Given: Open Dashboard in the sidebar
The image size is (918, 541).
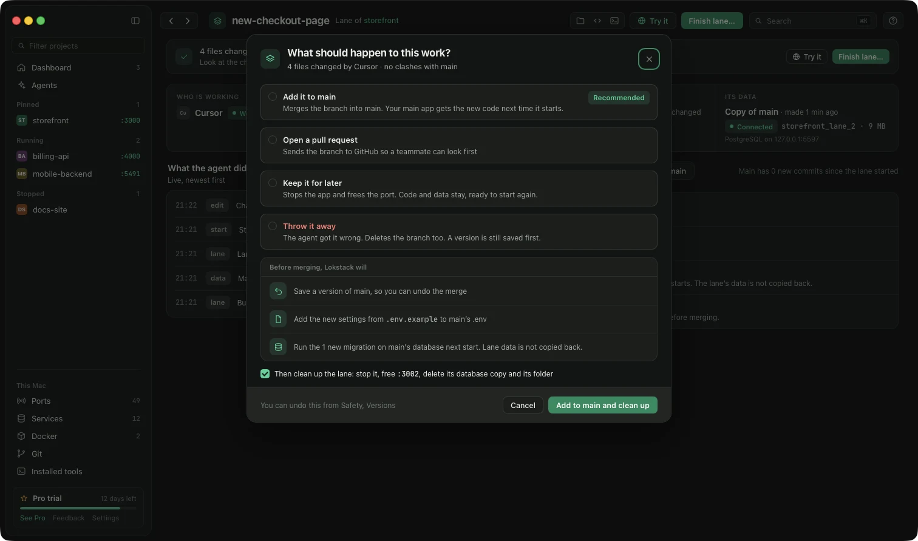Looking at the screenshot, I should [78, 67].
